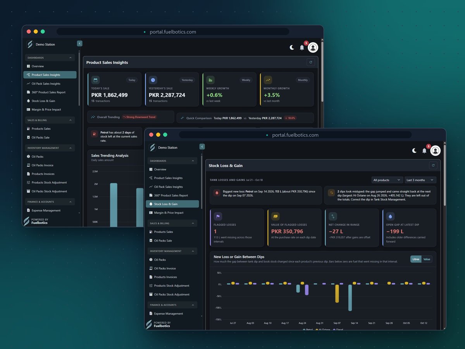Open Last 3 months dropdown
This screenshot has height=349, width=465.
(x=420, y=180)
